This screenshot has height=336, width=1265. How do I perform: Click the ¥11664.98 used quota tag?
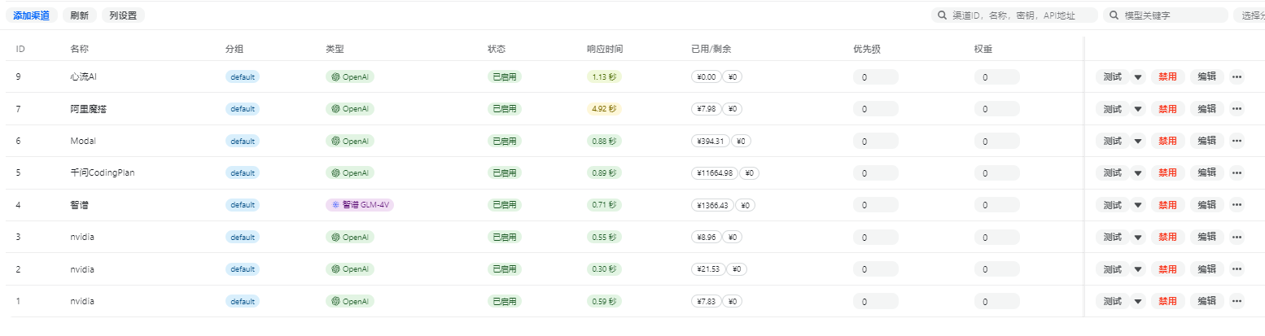715,172
